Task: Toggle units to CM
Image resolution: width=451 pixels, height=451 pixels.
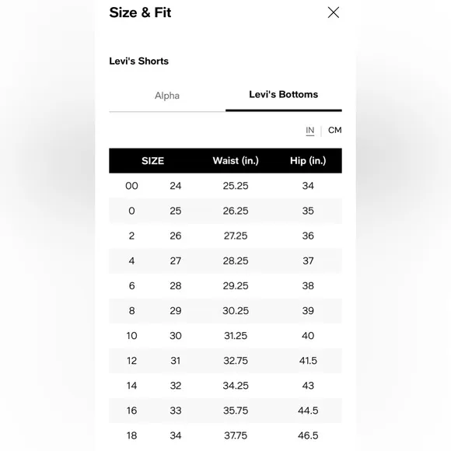Action: click(335, 130)
